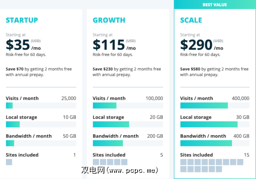Click the Growth plan sites included squares
The height and width of the screenshot is (179, 256).
coord(110,162)
